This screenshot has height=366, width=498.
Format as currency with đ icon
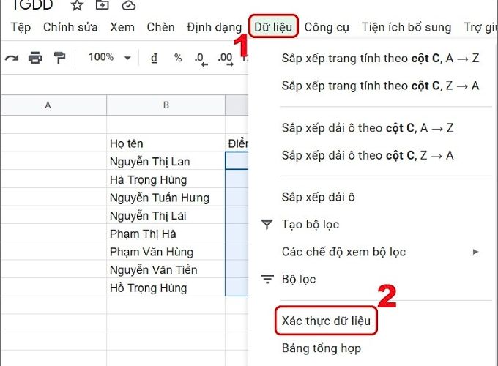(x=154, y=58)
